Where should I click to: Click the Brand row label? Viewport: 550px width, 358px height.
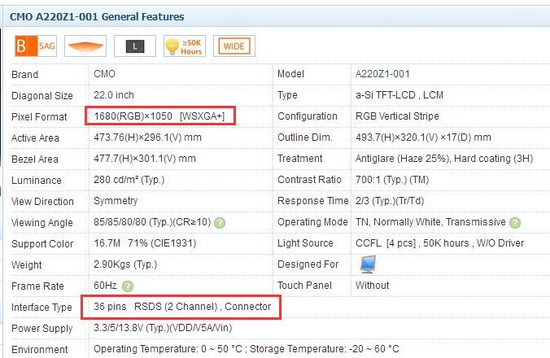pyautogui.click(x=24, y=75)
